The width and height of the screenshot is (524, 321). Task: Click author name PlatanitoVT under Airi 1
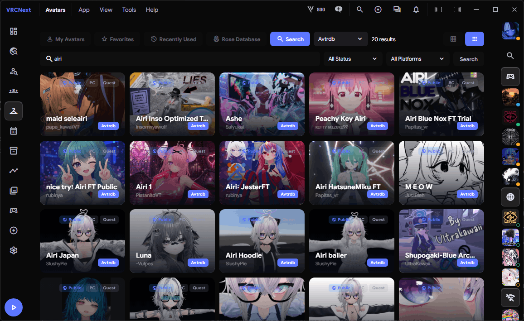(x=148, y=195)
